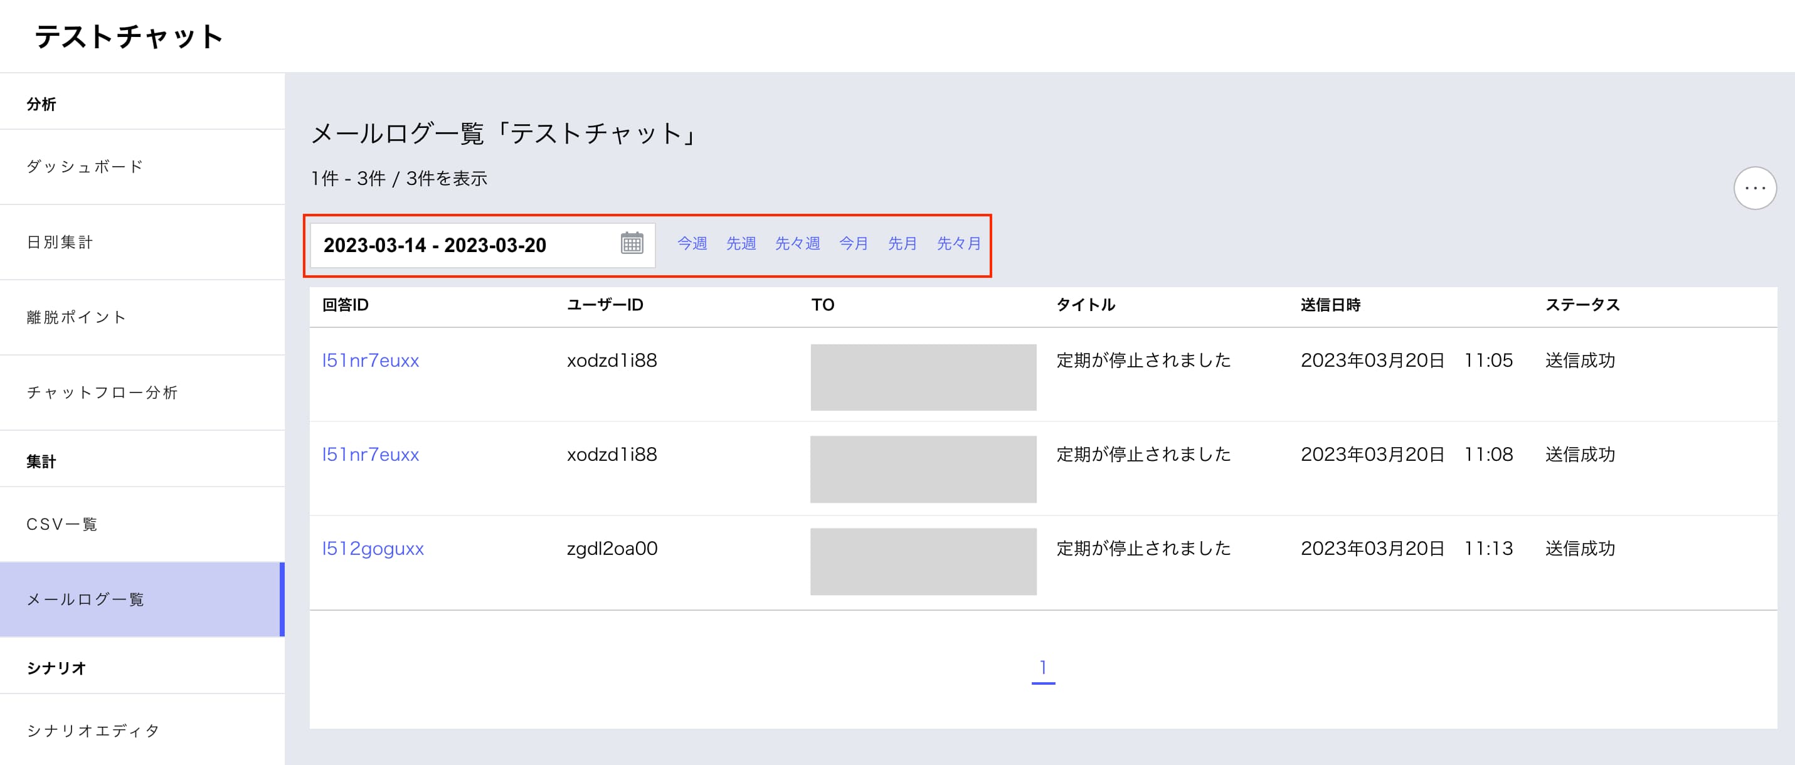Open ダッシュボード in the sidebar
The width and height of the screenshot is (1795, 765).
click(142, 167)
